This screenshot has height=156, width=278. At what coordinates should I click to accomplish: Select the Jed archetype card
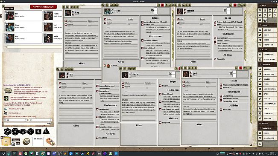point(53,27)
